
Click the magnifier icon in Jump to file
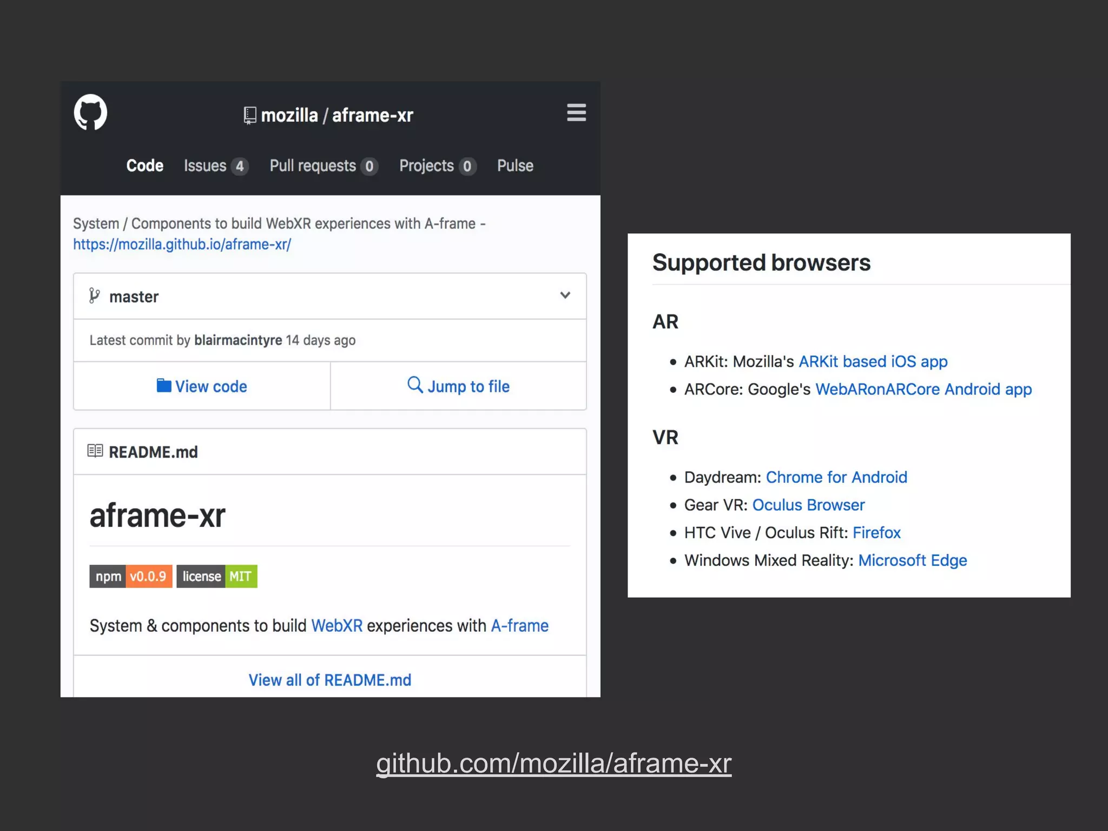pos(415,385)
